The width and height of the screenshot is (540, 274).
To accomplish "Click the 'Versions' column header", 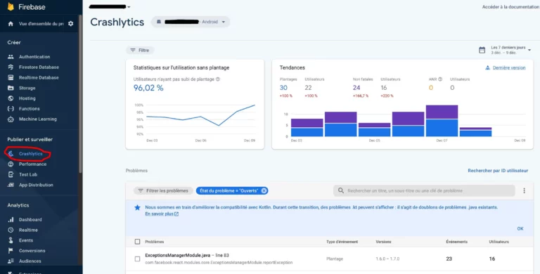I will click(x=383, y=242).
